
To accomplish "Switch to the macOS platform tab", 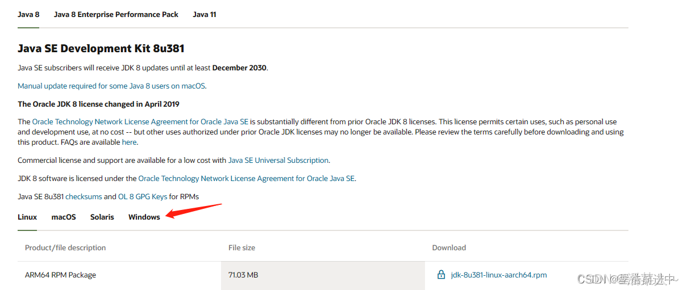I will click(64, 217).
